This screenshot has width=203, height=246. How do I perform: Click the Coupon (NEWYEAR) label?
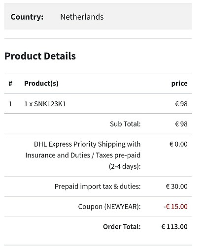pyautogui.click(x=109, y=207)
